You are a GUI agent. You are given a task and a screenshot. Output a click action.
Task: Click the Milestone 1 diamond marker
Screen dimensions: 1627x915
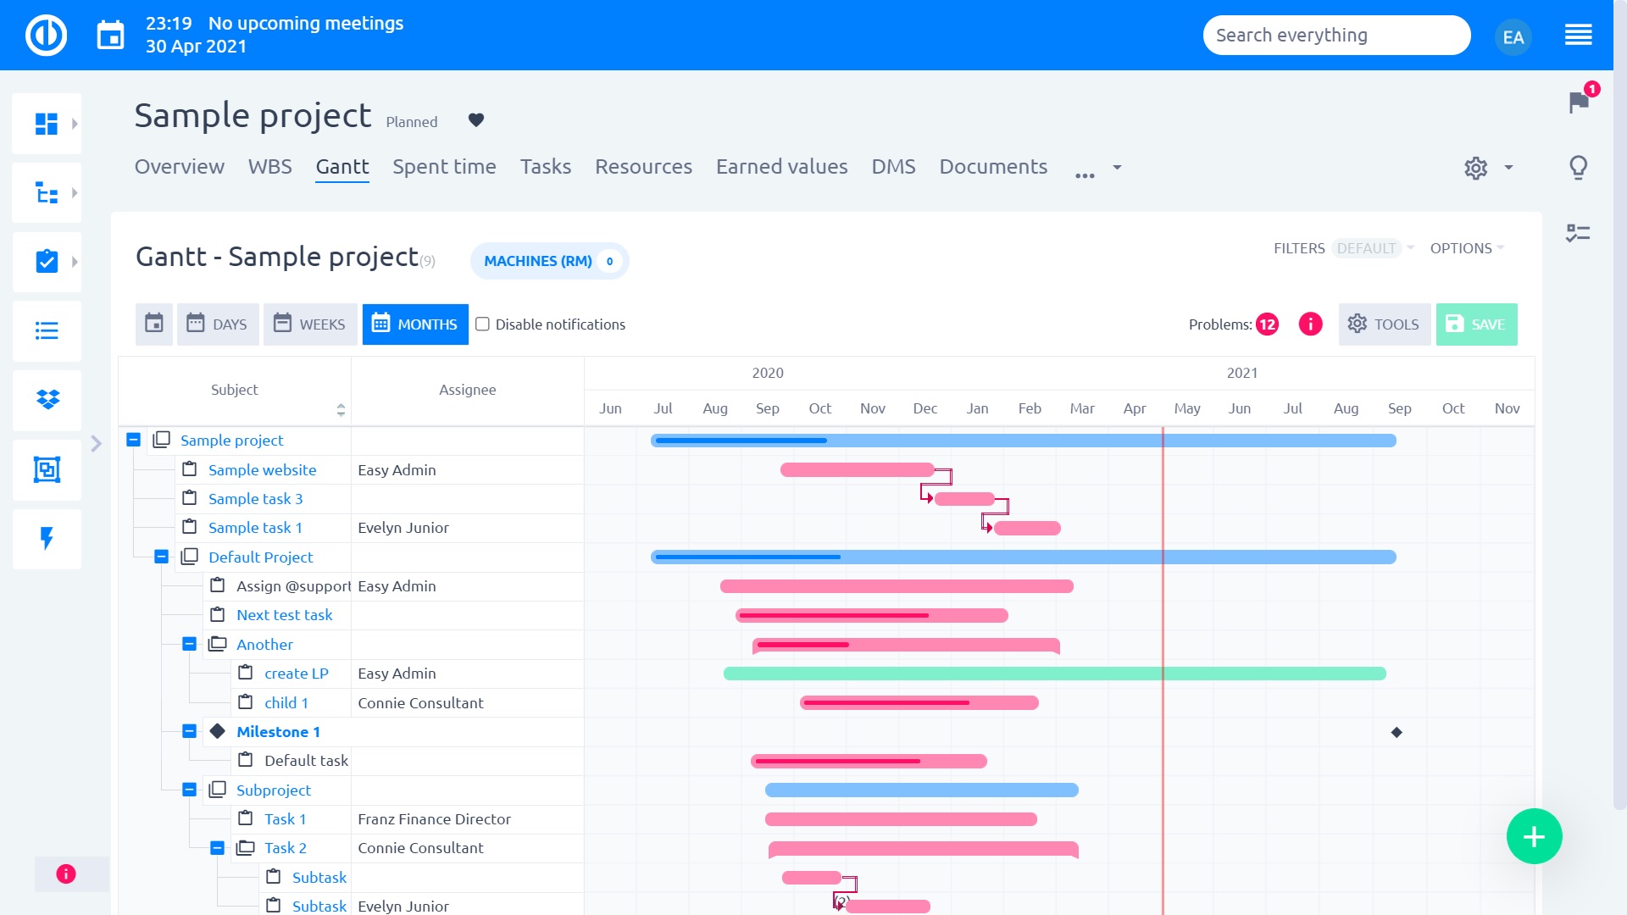(1397, 732)
